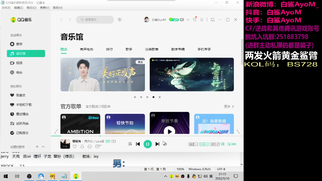The image size is (322, 181).
Task: Like the current song with the heart
Action: 75,146
